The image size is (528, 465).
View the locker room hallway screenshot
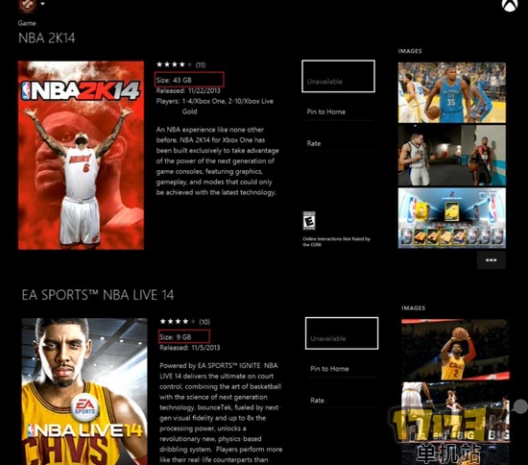[x=452, y=156]
